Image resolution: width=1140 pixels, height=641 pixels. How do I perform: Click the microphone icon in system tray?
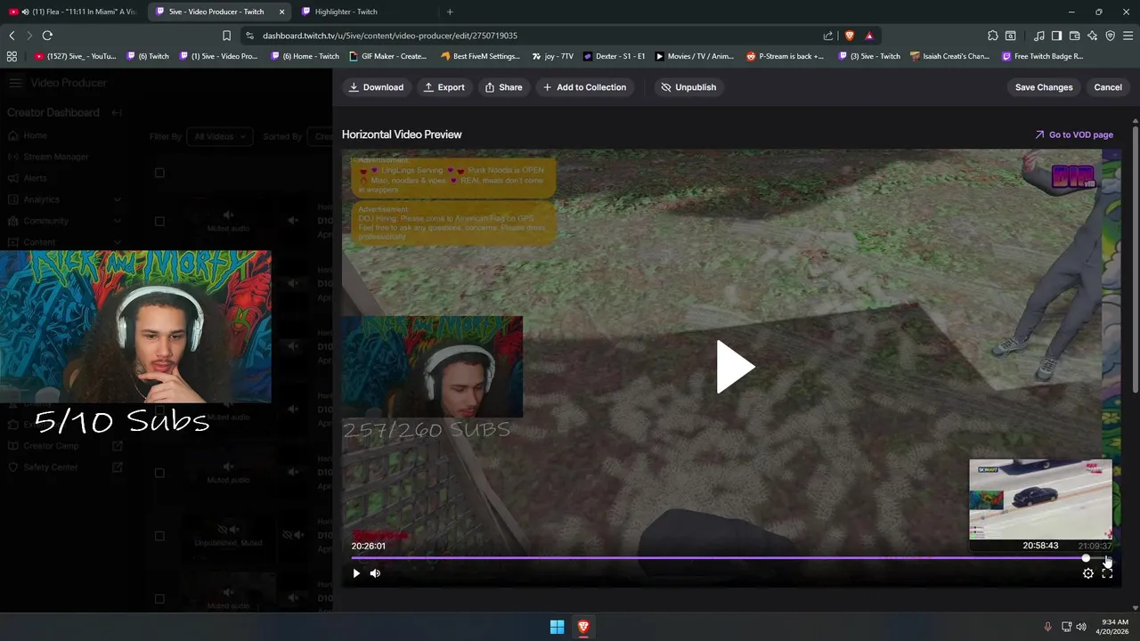(x=1047, y=627)
